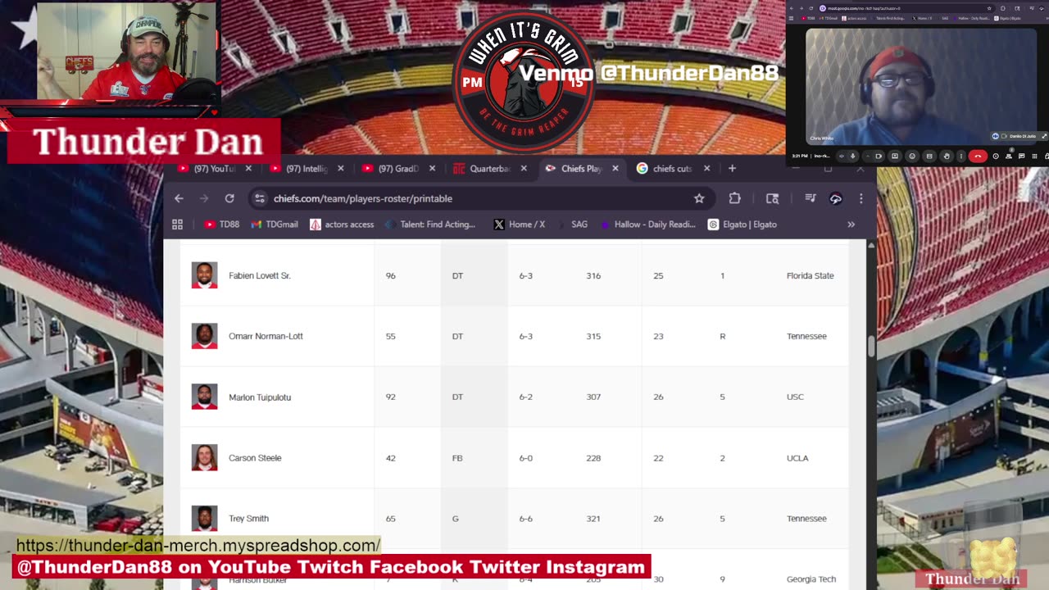Click the scrollbar up arrow on roster page
1049x590 pixels.
871,244
